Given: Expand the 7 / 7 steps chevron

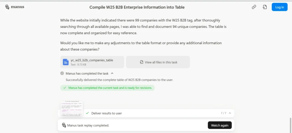Looking at the screenshot, I should point(230,113).
